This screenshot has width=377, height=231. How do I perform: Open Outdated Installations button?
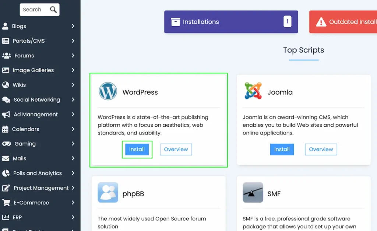click(x=343, y=22)
